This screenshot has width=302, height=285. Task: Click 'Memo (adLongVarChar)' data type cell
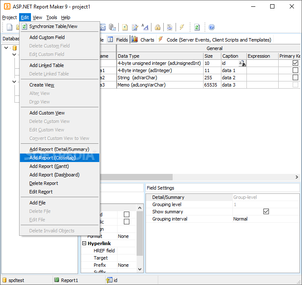[x=160, y=85]
